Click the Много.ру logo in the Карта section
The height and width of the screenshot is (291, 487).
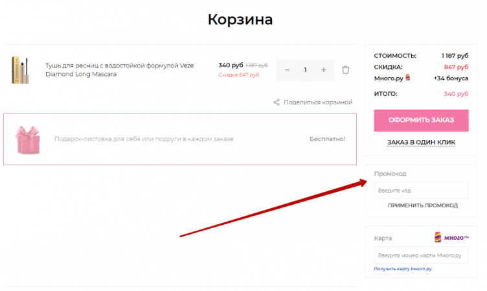pyautogui.click(x=451, y=238)
